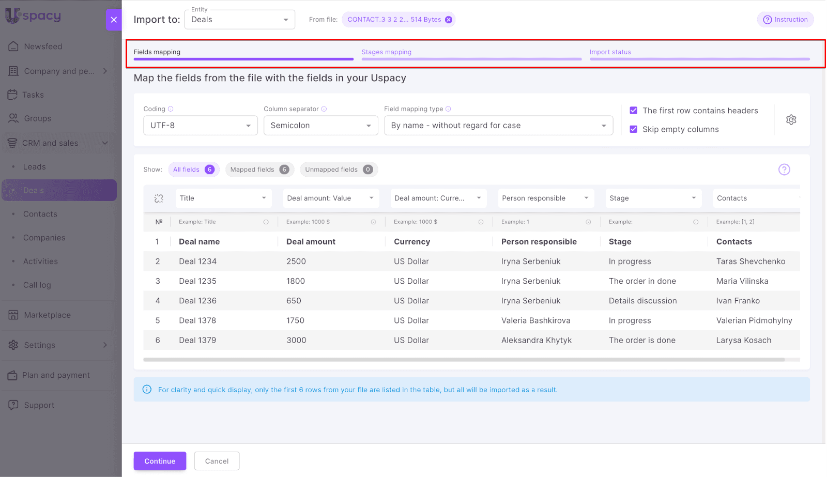The height and width of the screenshot is (477, 827).
Task: Click the Cancel button
Action: pyautogui.click(x=217, y=461)
